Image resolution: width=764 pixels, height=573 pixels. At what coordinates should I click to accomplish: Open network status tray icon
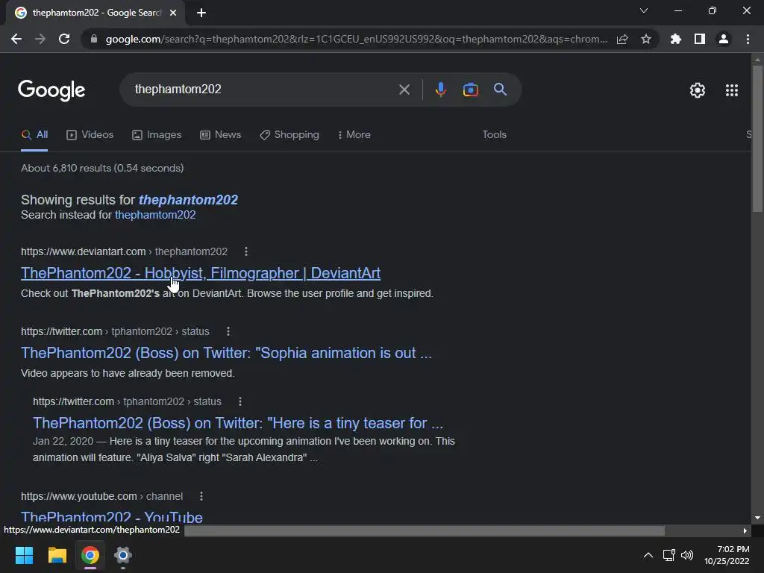point(669,555)
